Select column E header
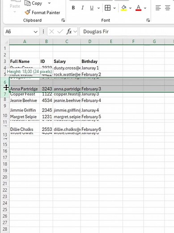 tap(111, 42)
